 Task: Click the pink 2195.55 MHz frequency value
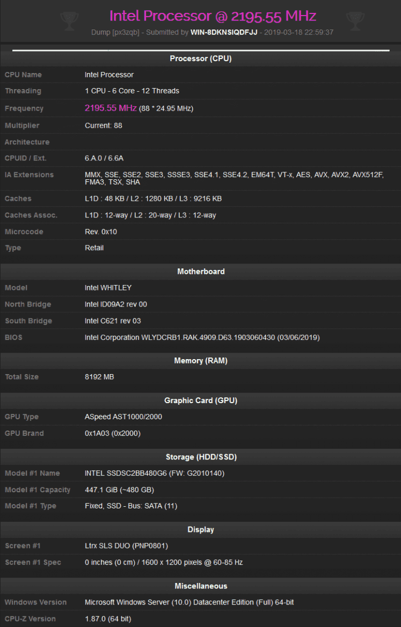111,108
